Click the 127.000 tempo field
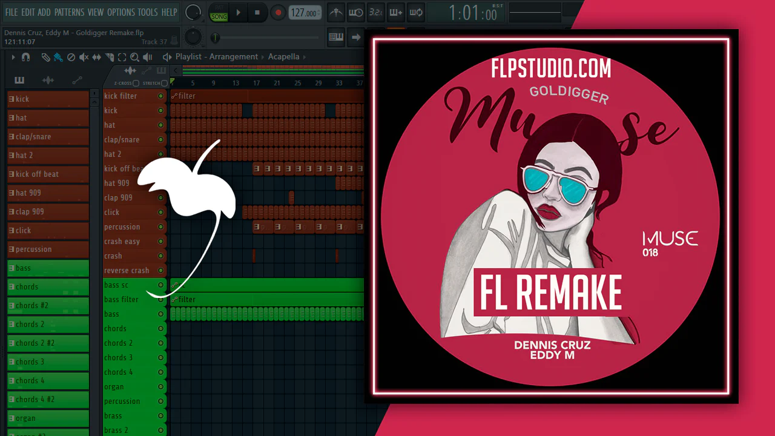This screenshot has height=436, width=775. (305, 12)
